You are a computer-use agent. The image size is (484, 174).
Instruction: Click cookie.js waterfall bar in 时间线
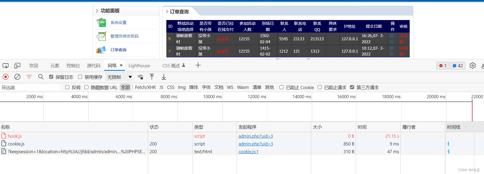448,144
